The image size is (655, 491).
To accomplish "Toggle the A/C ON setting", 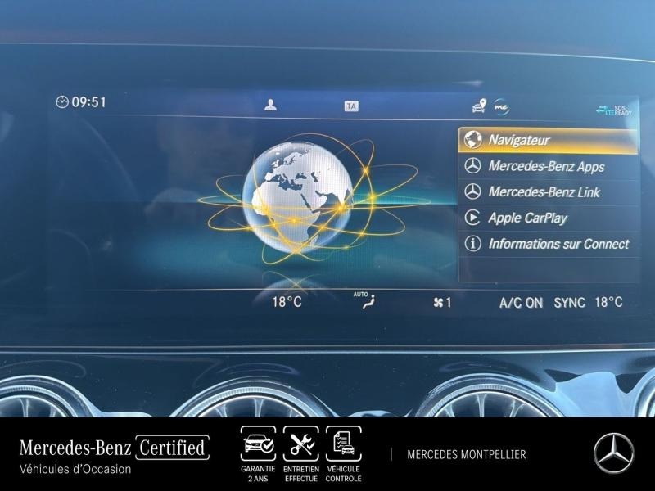I will [521, 303].
